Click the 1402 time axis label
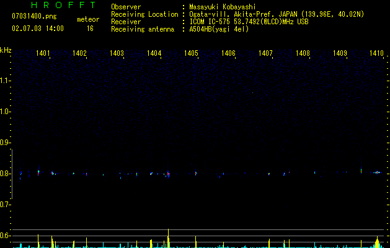 tap(79, 53)
